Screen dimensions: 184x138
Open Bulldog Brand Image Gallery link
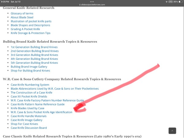click(29, 67)
